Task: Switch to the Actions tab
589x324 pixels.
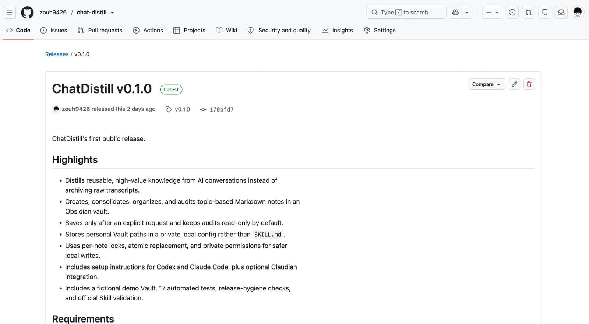Action: (148, 30)
